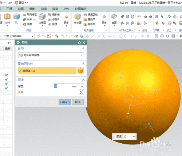Open the Edge Blend (边倒圆) tool
182x156 pixels.
click(42, 17)
